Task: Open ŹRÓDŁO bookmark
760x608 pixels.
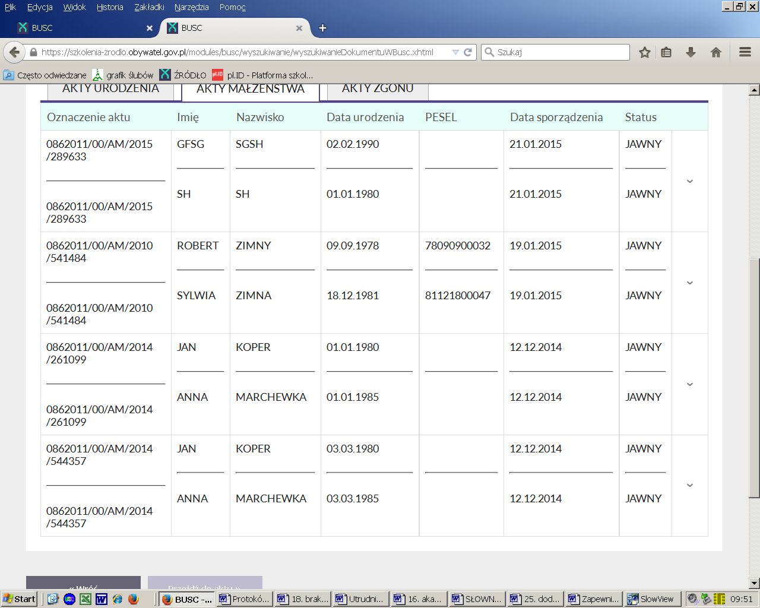Action: 183,75
